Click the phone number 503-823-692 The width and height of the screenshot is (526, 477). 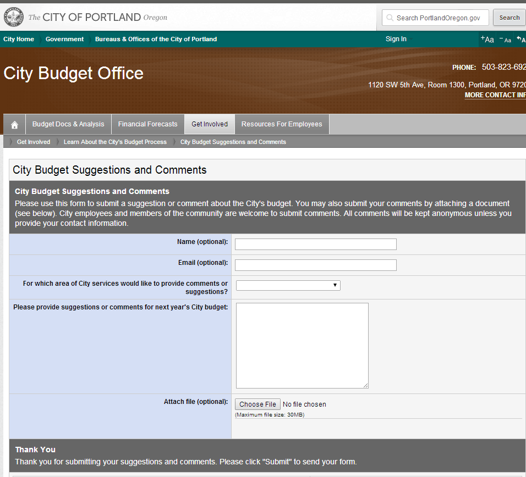coord(504,67)
